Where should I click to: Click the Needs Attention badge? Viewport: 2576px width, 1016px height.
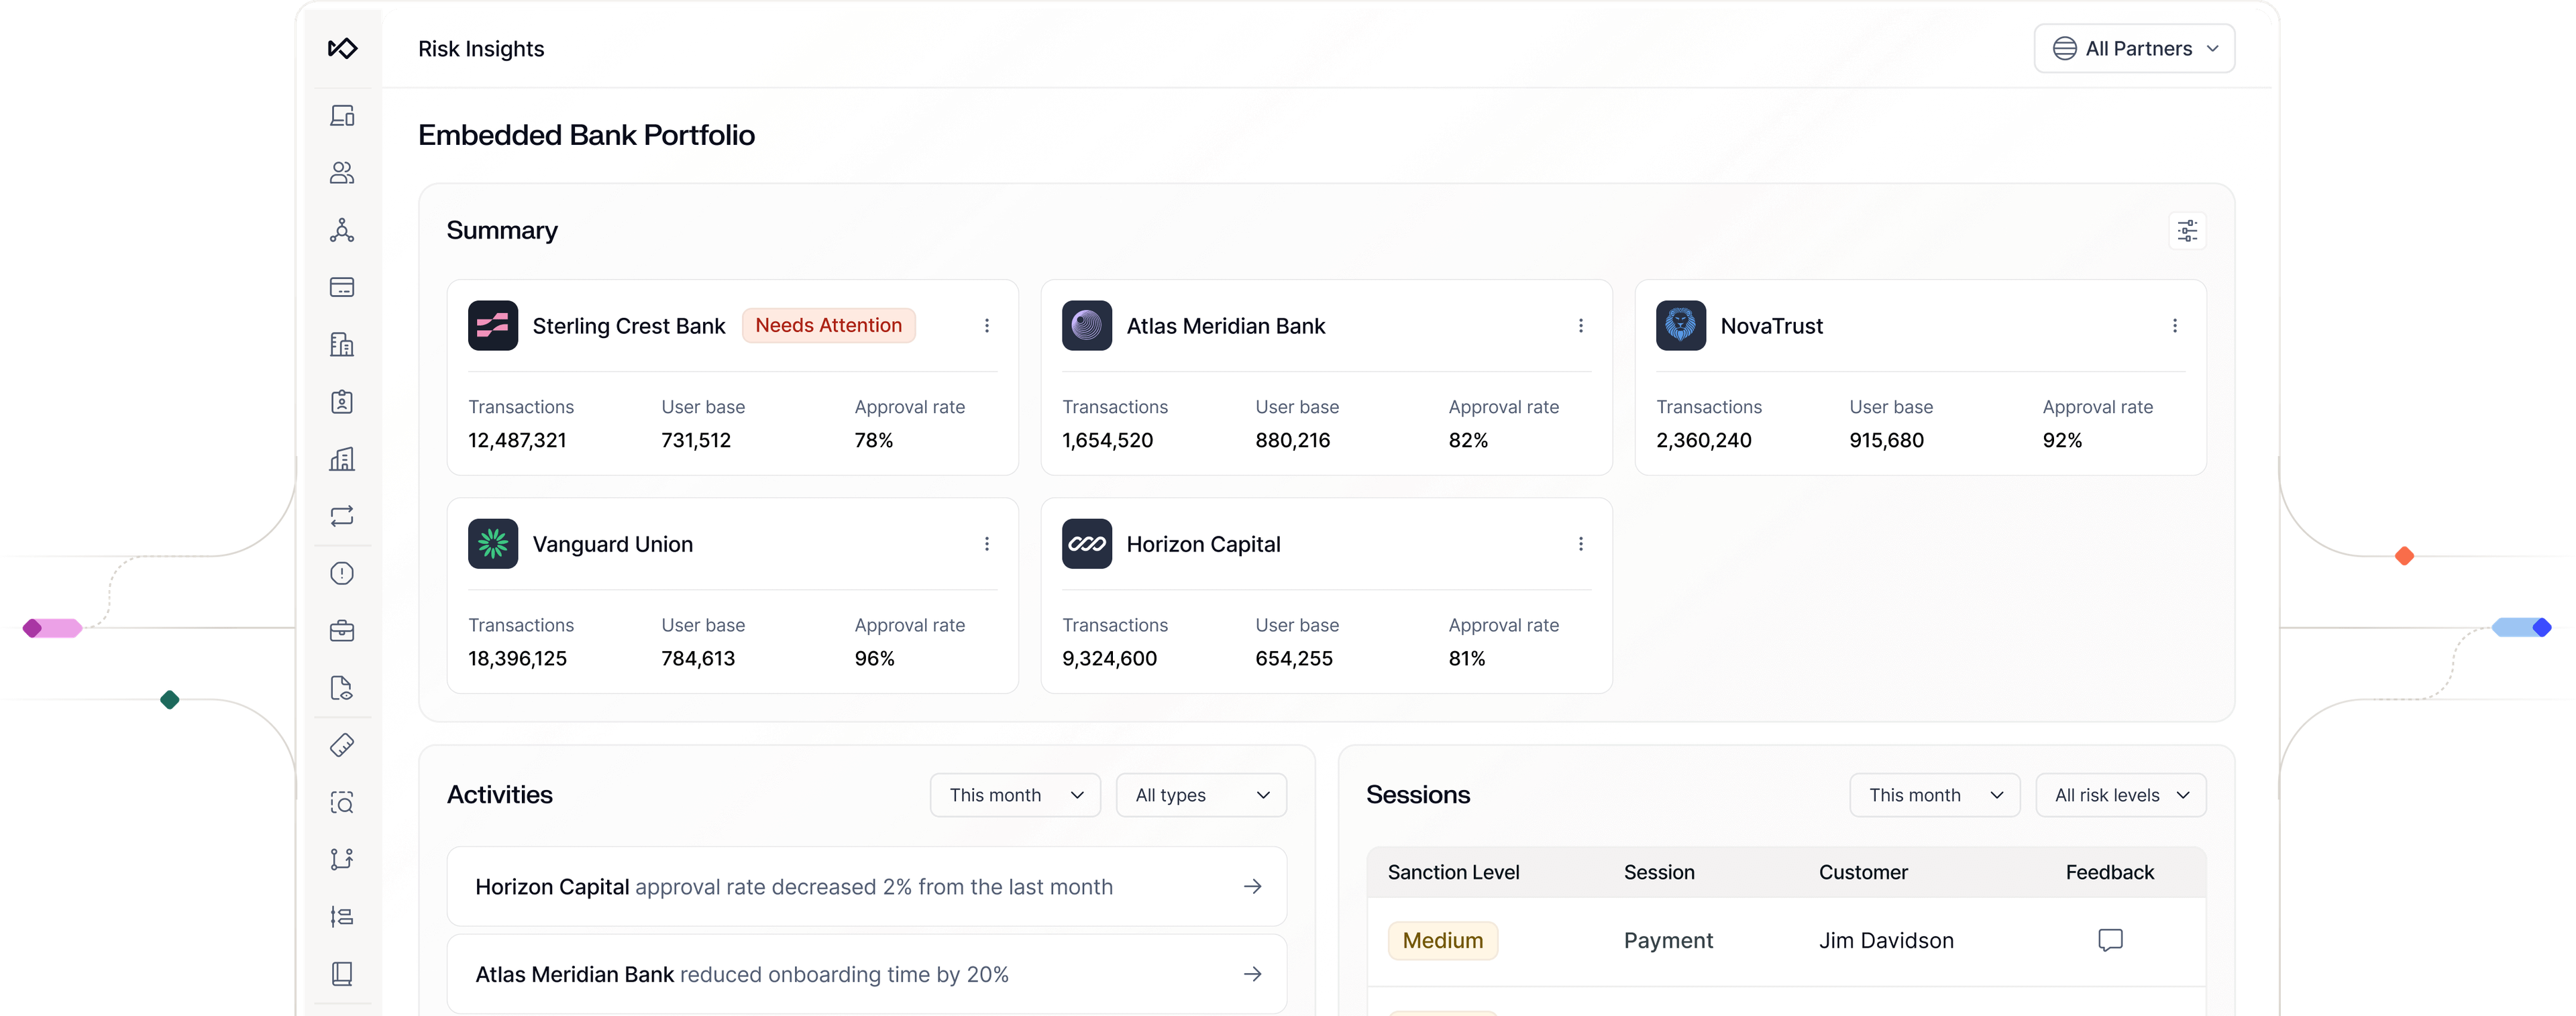tap(828, 326)
